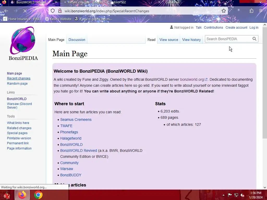The image size is (267, 200).
Task: Open the Halagetworld article
Action: (71, 138)
